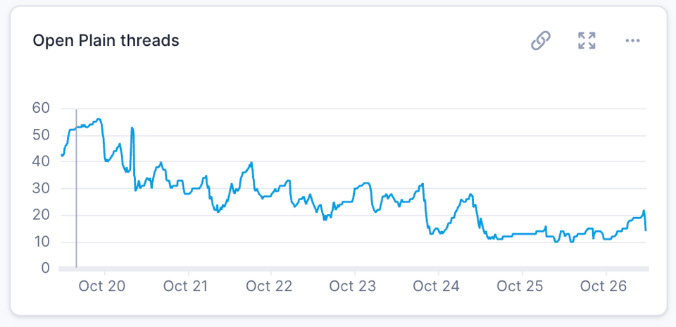Image resolution: width=676 pixels, height=327 pixels.
Task: Click the 60 y-axis label
Action: pos(41,108)
